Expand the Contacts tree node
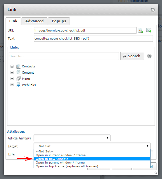The width and height of the screenshot is (162, 179). pyautogui.click(x=12, y=66)
